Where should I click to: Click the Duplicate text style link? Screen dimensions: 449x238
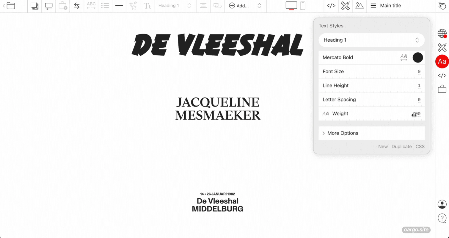[x=401, y=146]
